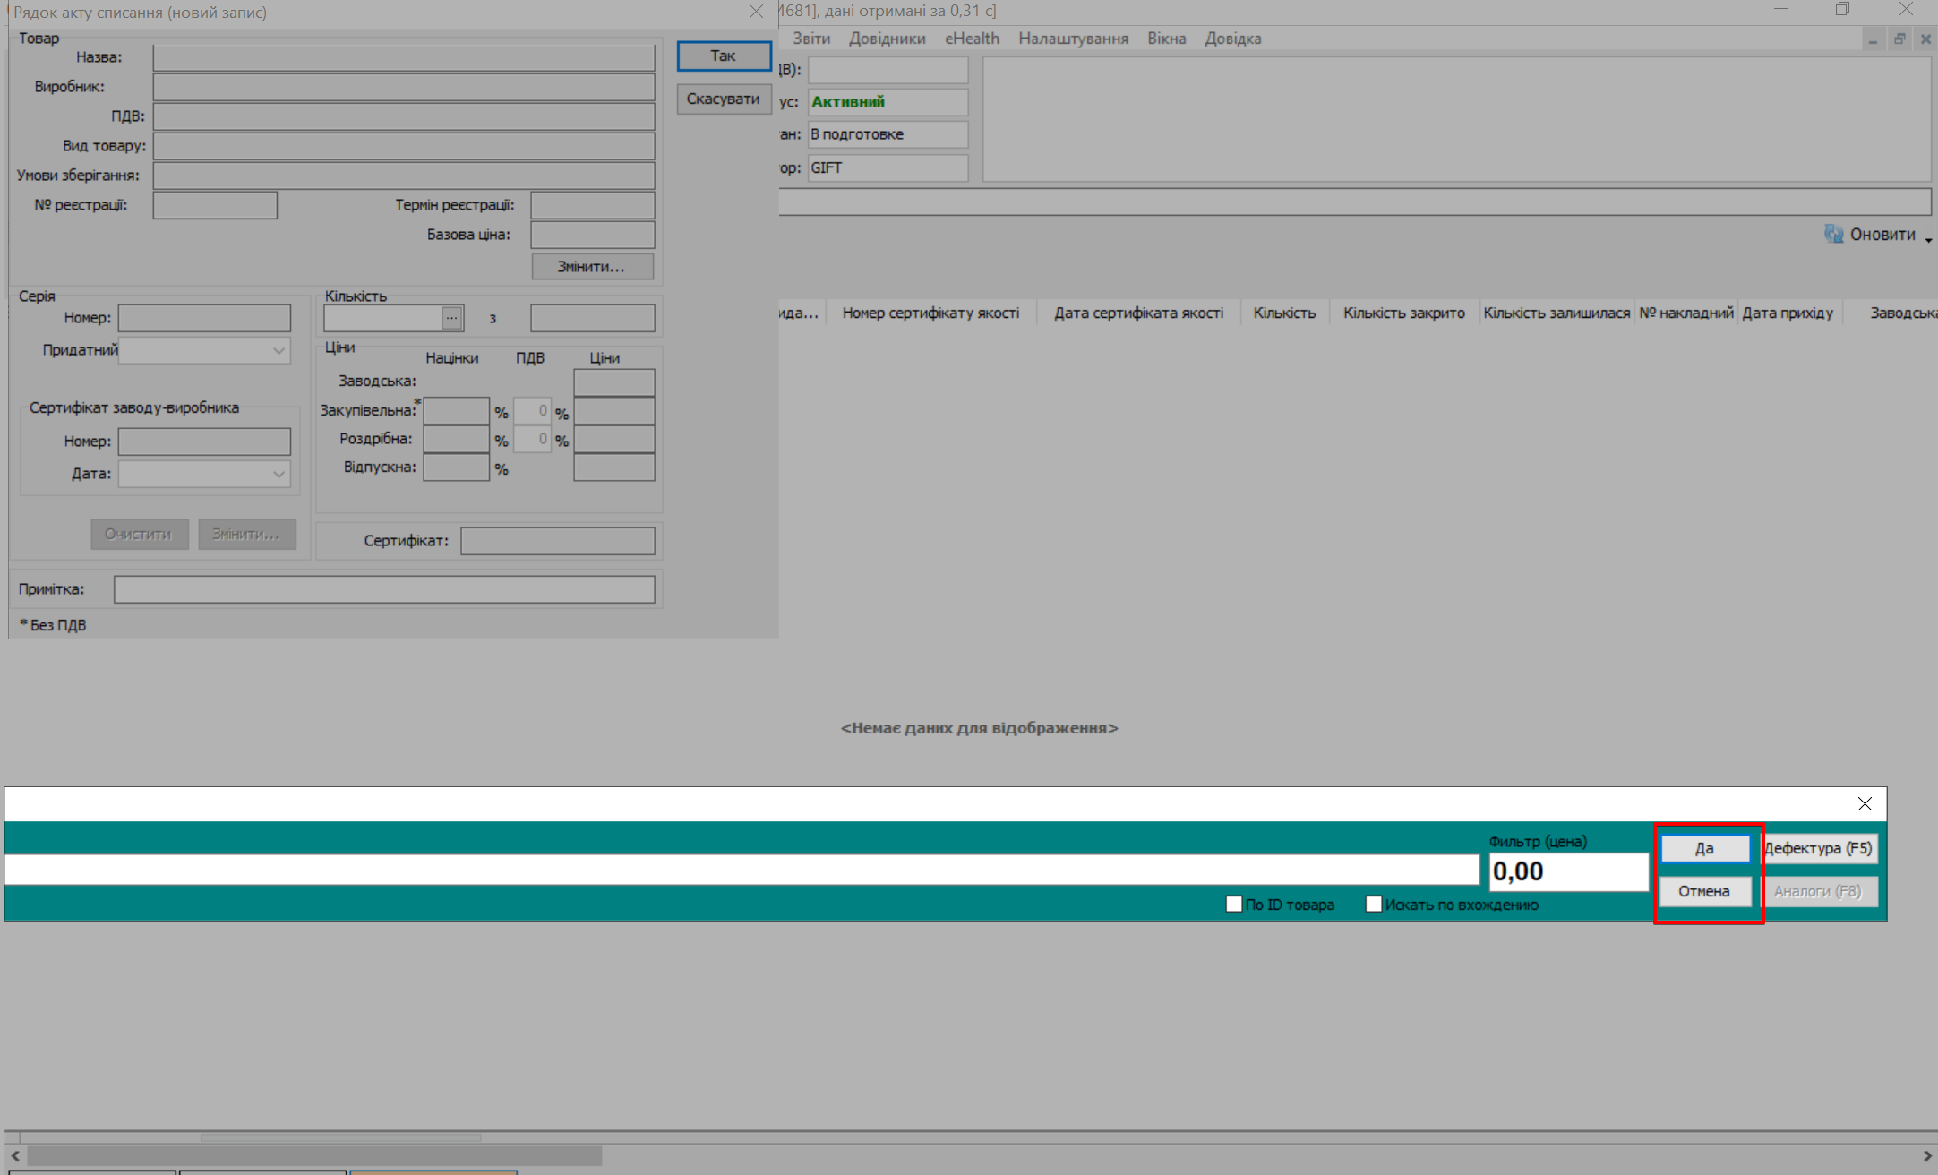This screenshot has width=1938, height=1175.
Task: Close the Рядок акту списання dialog
Action: (756, 12)
